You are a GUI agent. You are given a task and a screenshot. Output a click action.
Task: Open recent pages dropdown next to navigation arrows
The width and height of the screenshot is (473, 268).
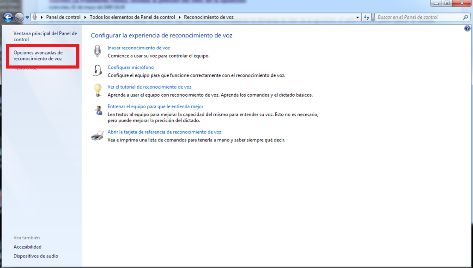coord(27,18)
